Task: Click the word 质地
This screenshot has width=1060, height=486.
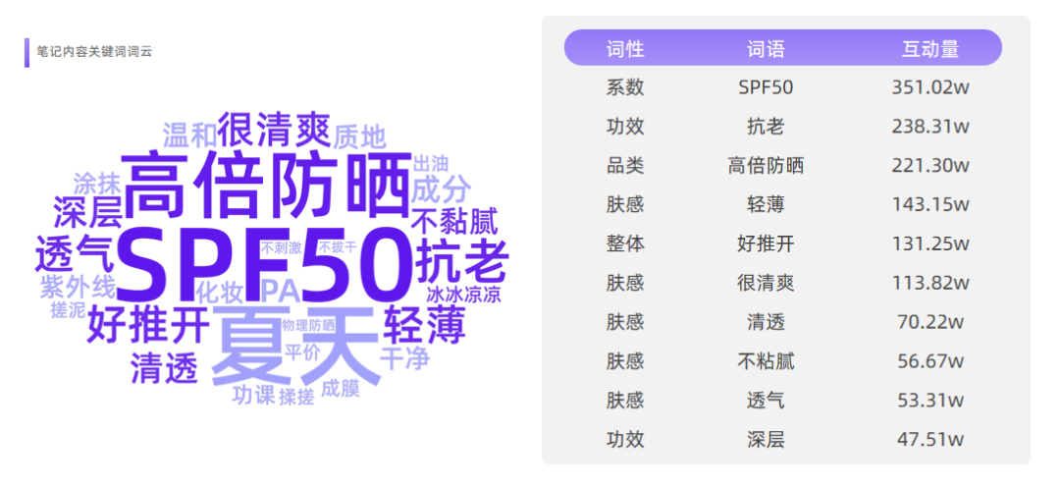Action: click(359, 137)
